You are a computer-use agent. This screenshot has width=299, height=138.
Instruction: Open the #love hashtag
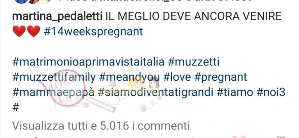click(x=177, y=77)
